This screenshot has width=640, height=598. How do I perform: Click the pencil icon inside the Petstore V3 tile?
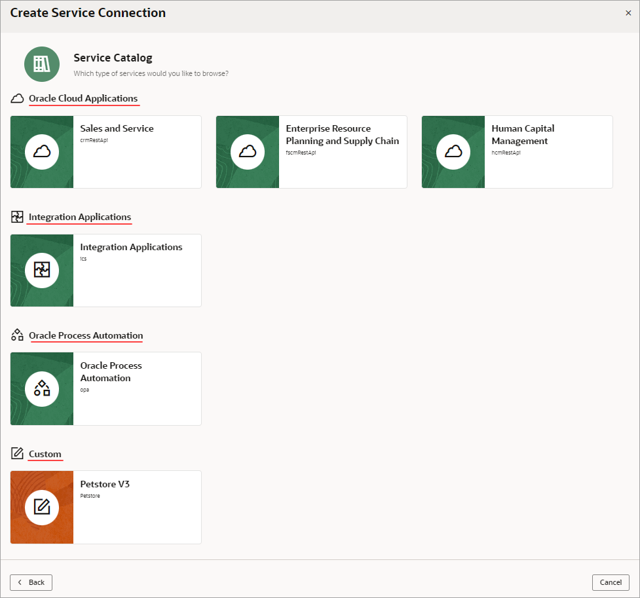tap(41, 507)
